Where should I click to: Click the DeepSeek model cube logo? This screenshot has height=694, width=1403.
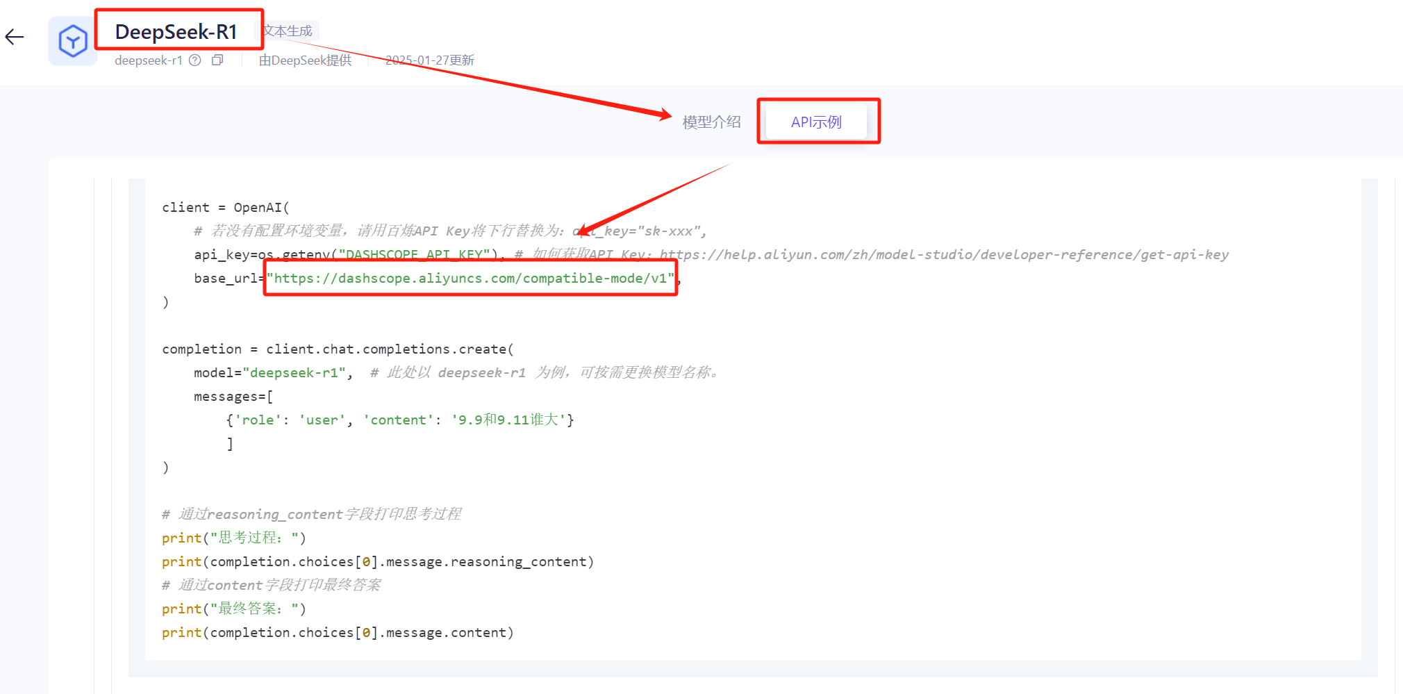[73, 41]
